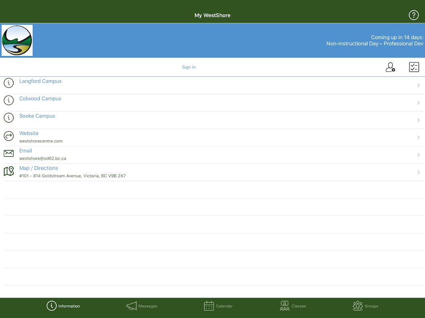Click westshorecentre.com text

tap(41, 141)
